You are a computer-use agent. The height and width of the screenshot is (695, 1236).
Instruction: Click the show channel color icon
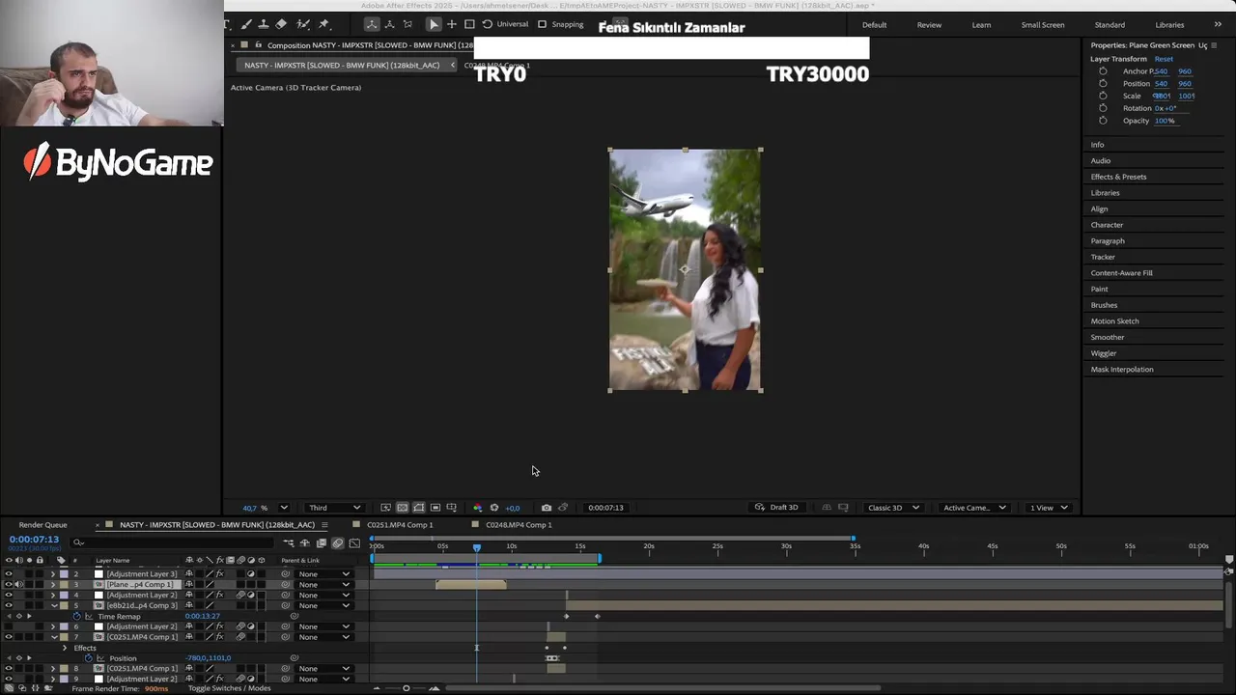(x=477, y=508)
